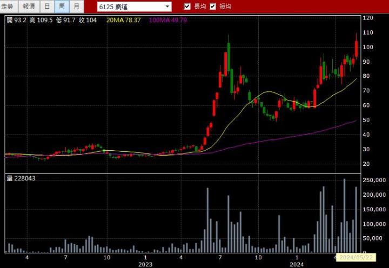
Task: Toggle the 短均 short moving average checkbox
Action: point(213,6)
